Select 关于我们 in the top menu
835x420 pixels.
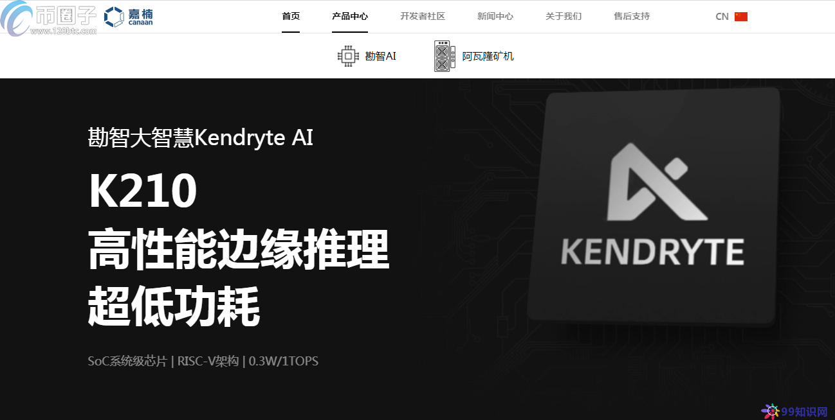click(x=564, y=17)
